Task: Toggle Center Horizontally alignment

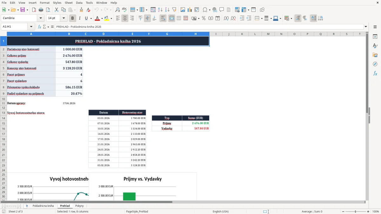Action: coord(125,18)
